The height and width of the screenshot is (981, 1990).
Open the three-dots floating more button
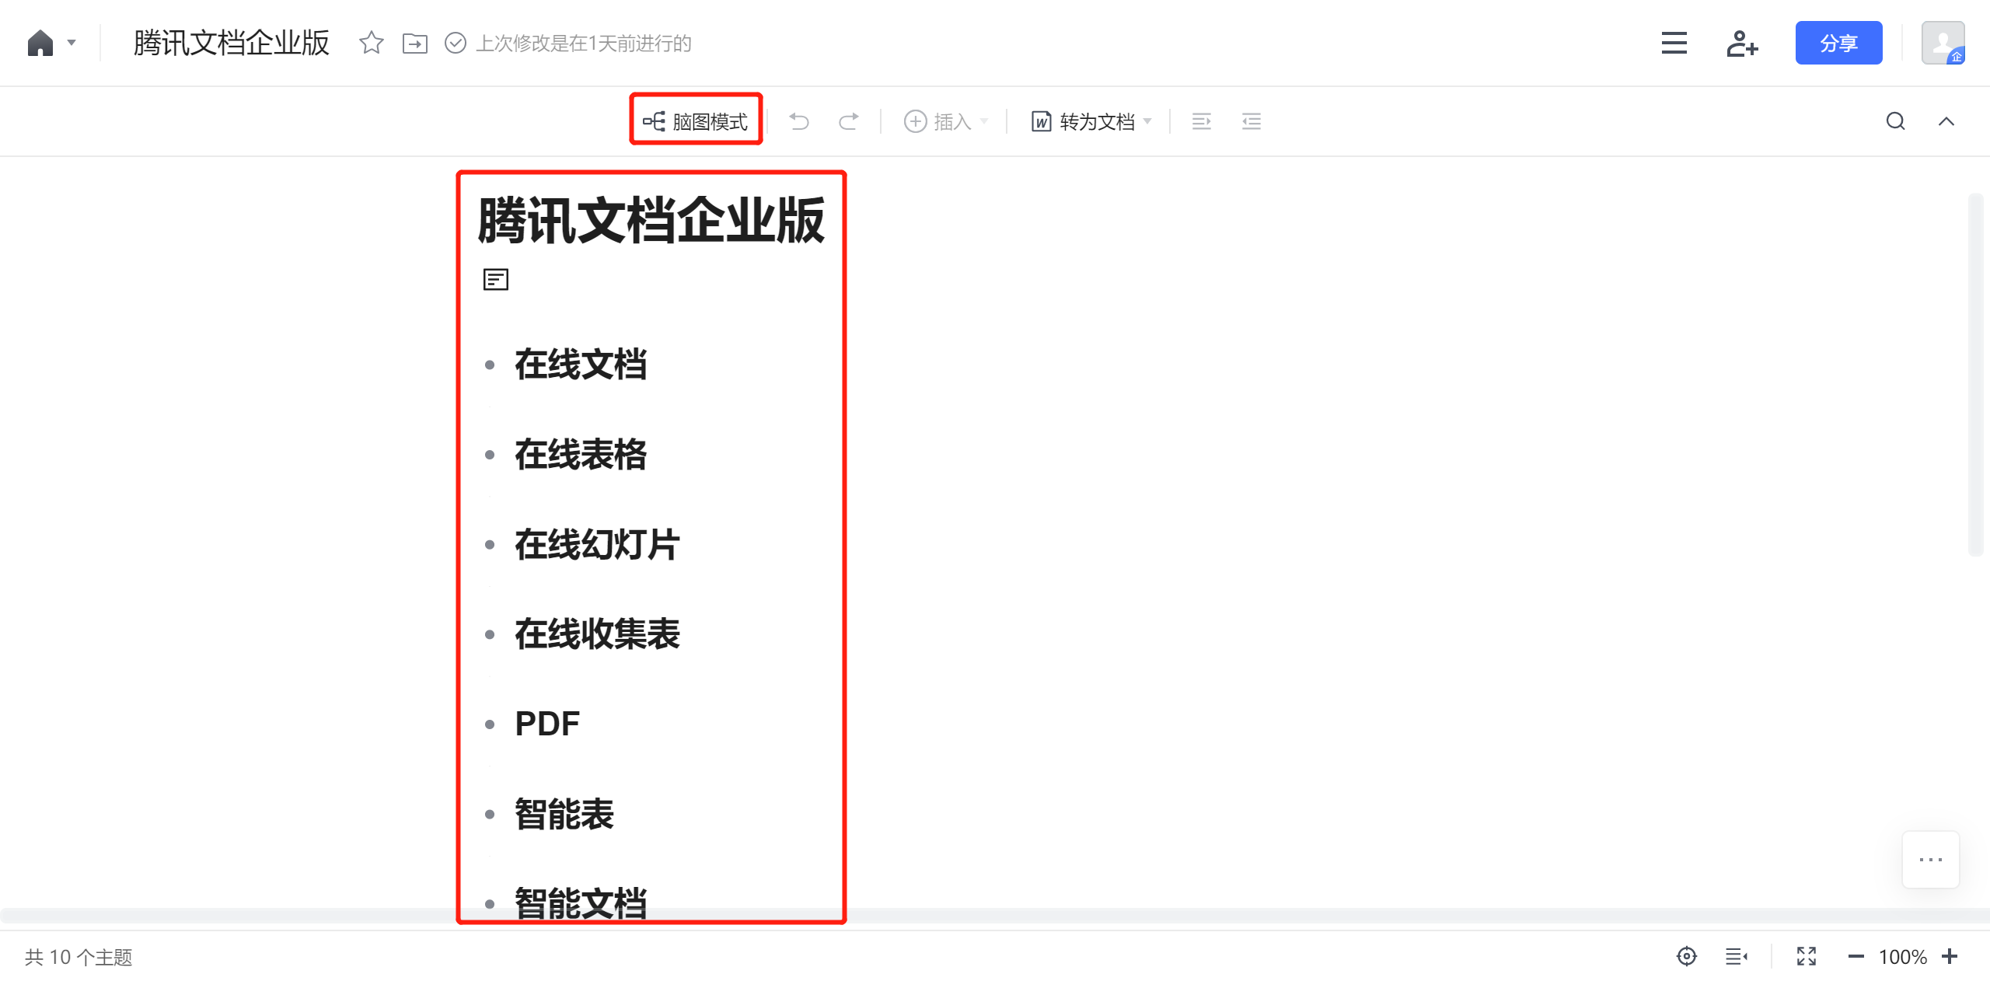tap(1930, 859)
